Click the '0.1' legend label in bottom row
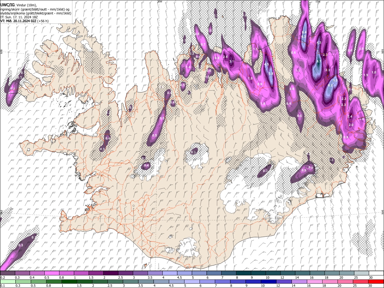 click(x=2, y=286)
